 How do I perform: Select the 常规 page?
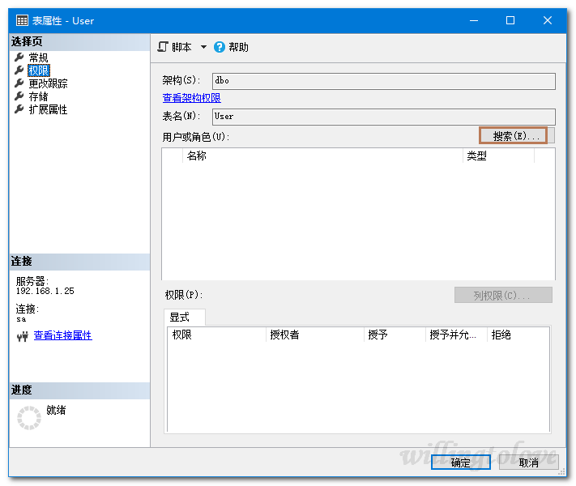38,58
